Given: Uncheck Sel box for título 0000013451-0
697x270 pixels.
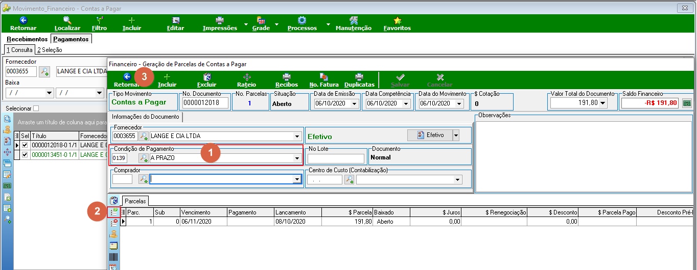Looking at the screenshot, I should tap(25, 154).
